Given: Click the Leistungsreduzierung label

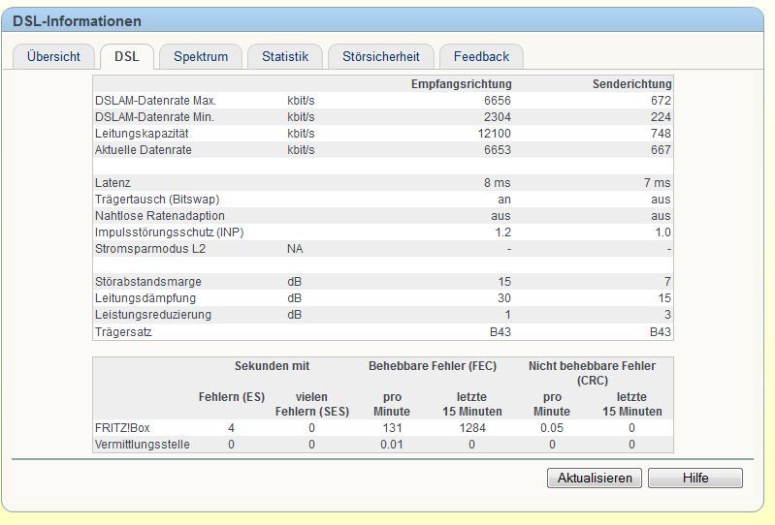Looking at the screenshot, I should 153,315.
